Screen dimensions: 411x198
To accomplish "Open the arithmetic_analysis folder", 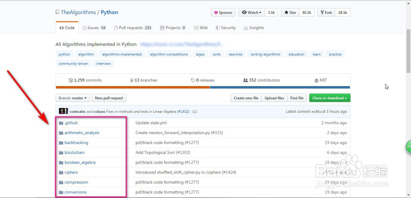I will 82,132.
